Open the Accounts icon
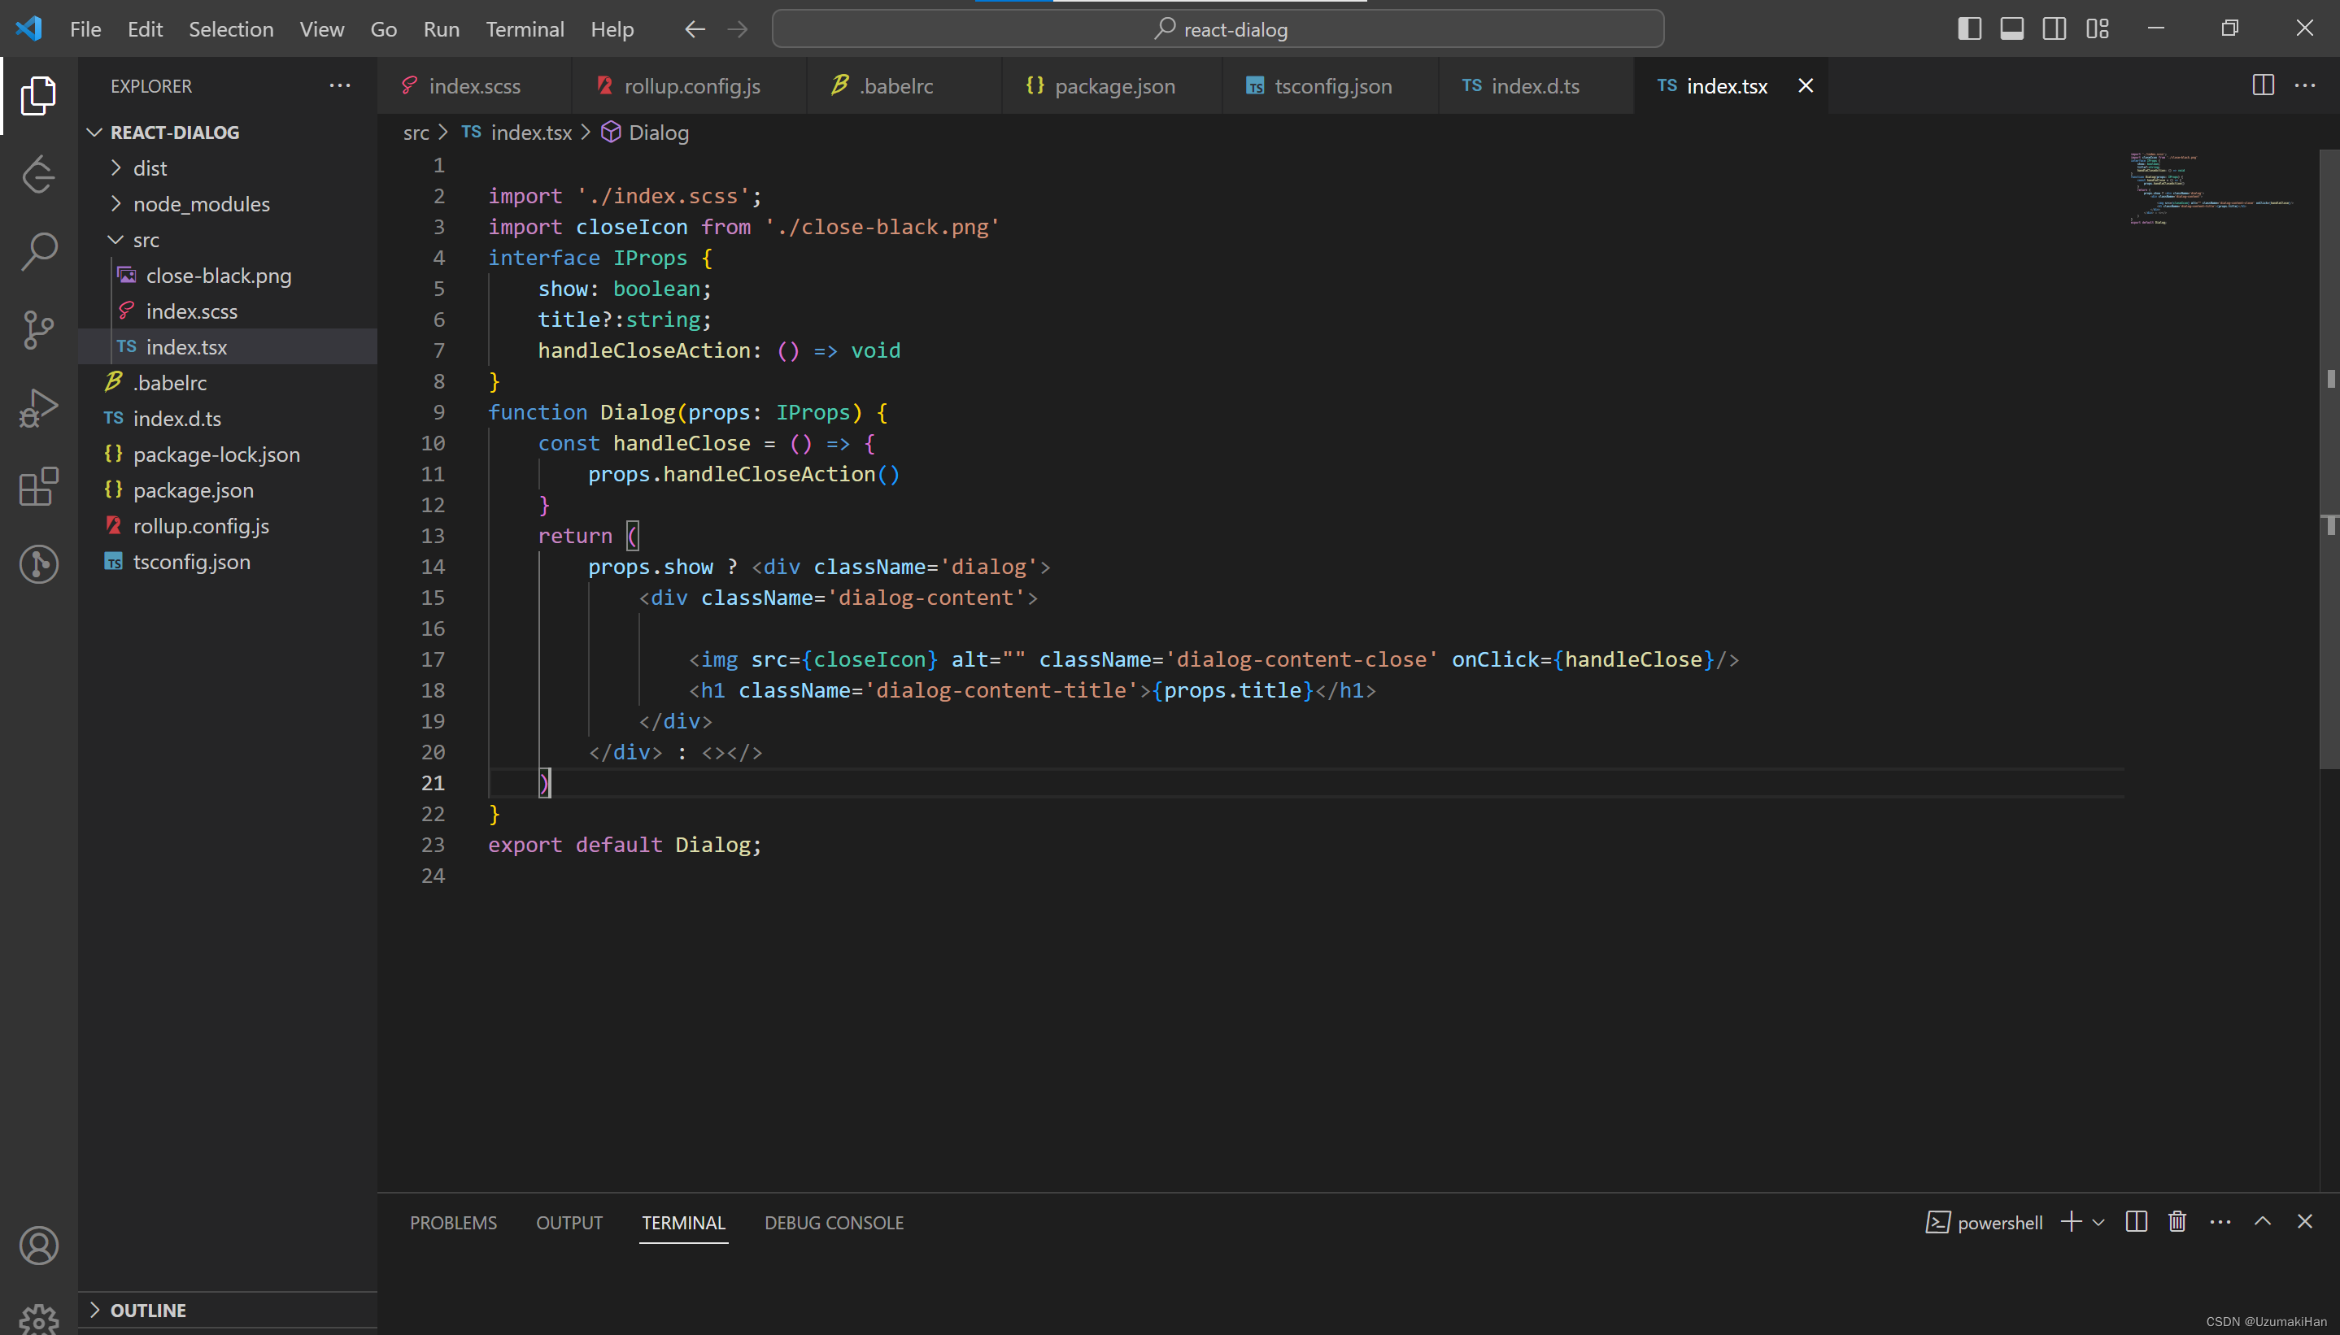This screenshot has height=1335, width=2340. [x=38, y=1245]
